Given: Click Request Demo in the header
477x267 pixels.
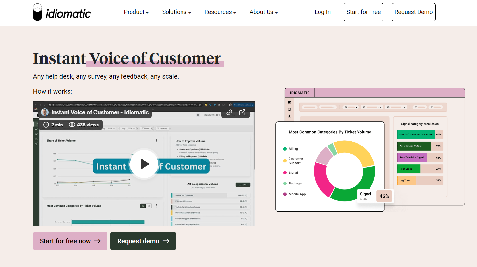Looking at the screenshot, I should 413,12.
